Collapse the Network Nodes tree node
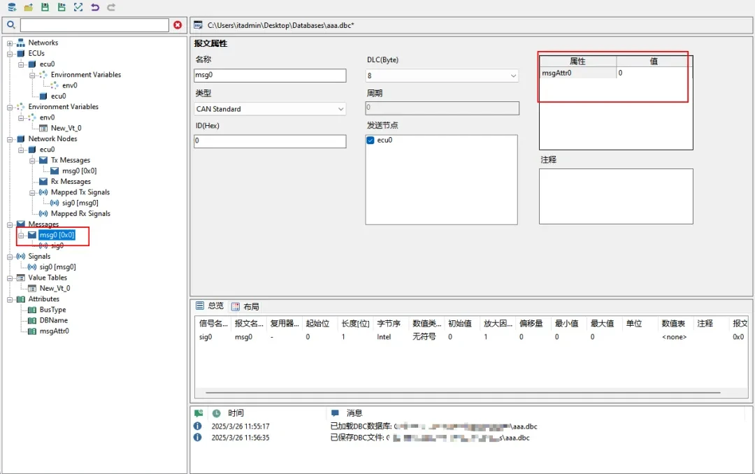Image resolution: width=755 pixels, height=474 pixels. tap(10, 139)
